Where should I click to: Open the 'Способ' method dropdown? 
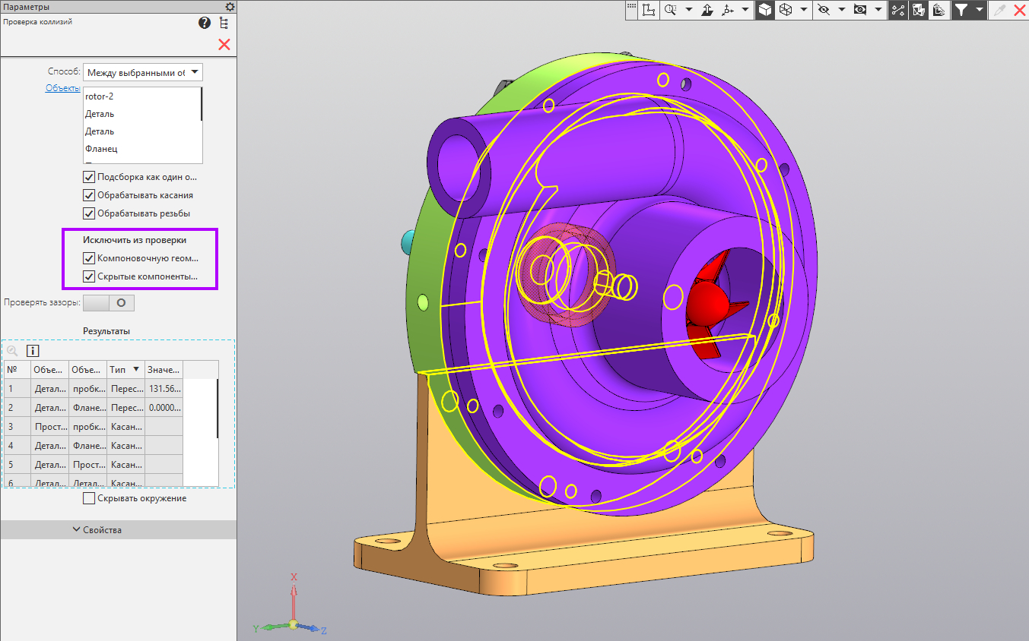(143, 72)
